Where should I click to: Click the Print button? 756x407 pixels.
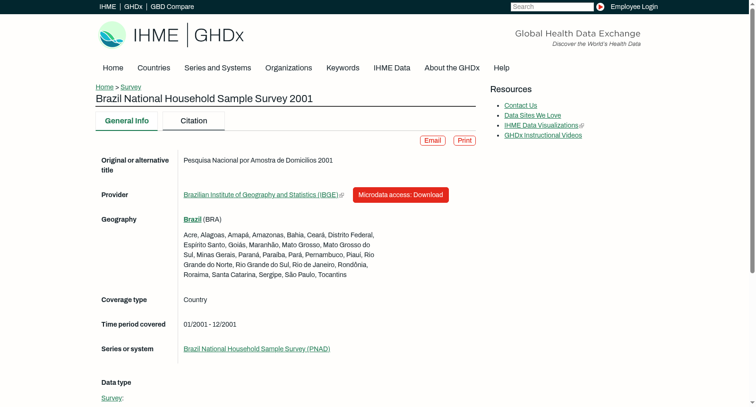pyautogui.click(x=464, y=140)
